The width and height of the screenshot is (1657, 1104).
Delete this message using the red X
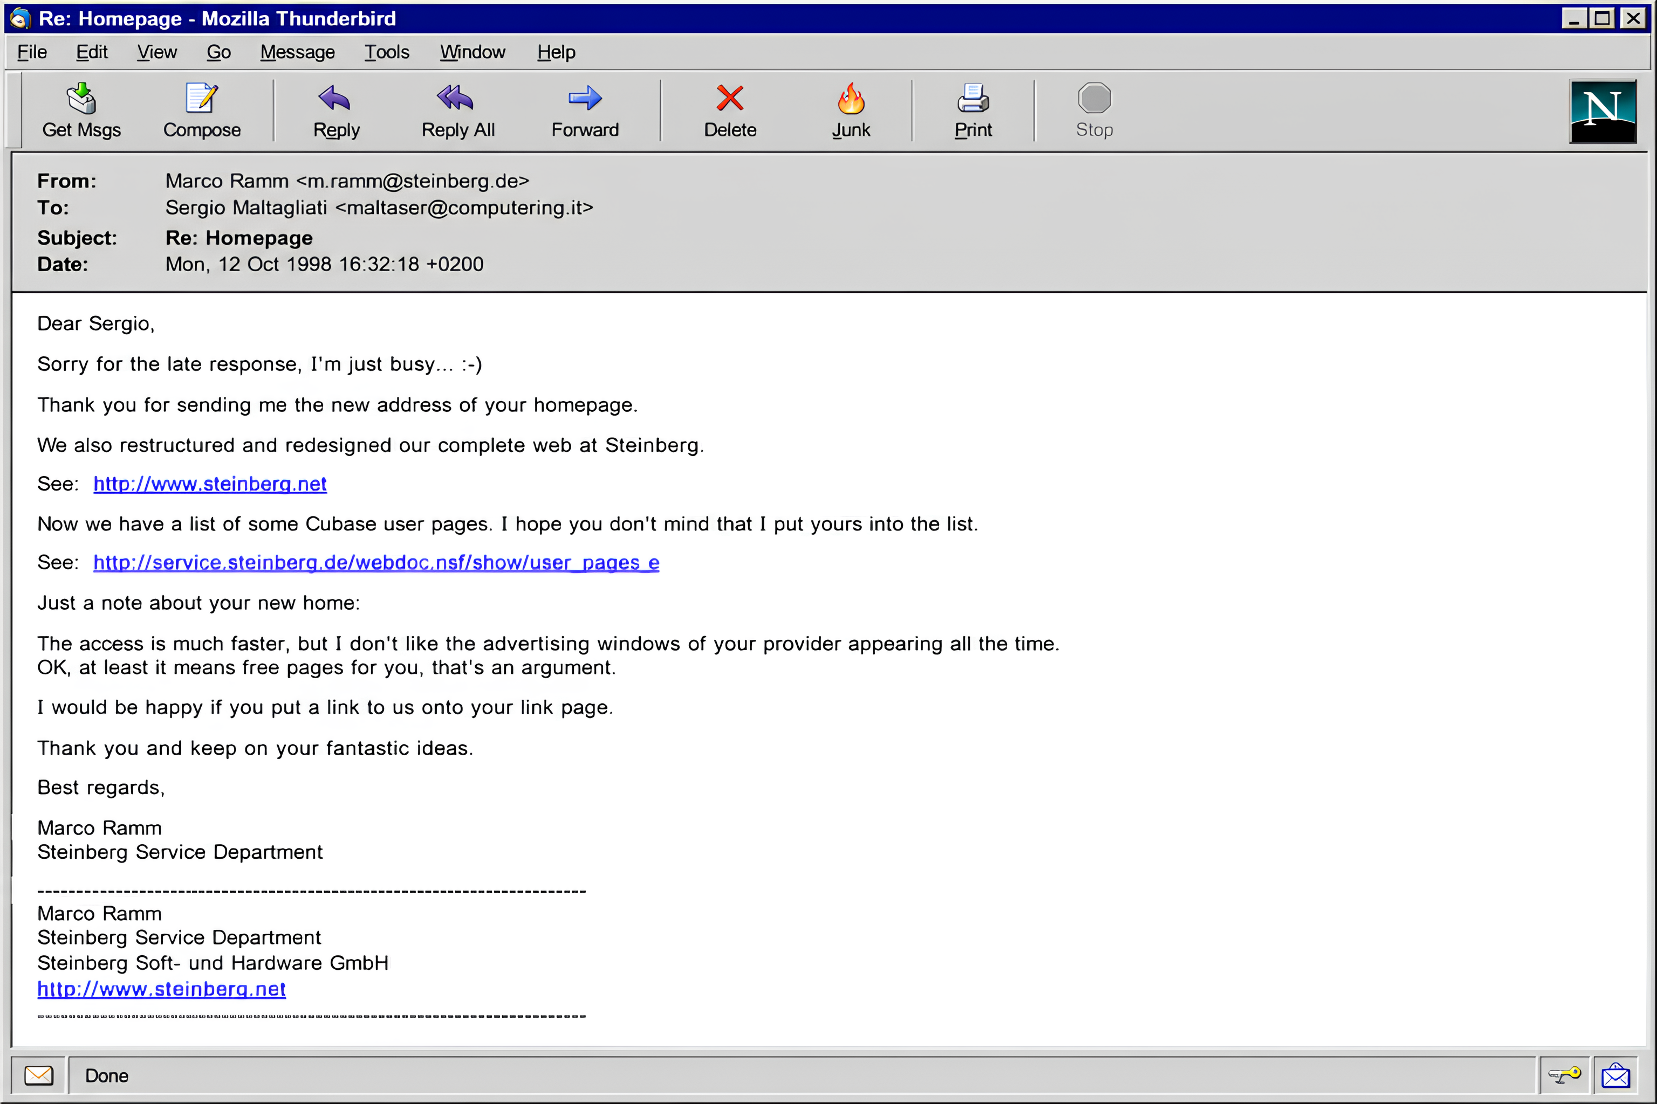coord(730,111)
